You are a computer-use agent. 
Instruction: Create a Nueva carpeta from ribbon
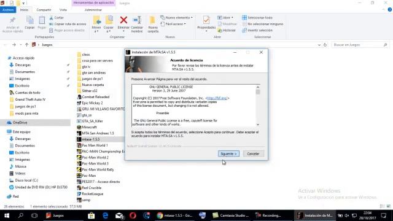pyautogui.click(x=153, y=25)
